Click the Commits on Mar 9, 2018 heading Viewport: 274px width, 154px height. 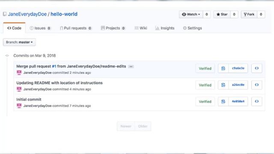point(35,56)
